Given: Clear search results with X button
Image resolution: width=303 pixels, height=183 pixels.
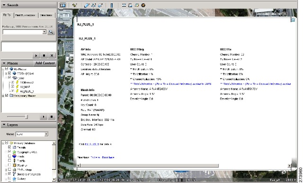Looking at the screenshot, I should pos(52,56).
